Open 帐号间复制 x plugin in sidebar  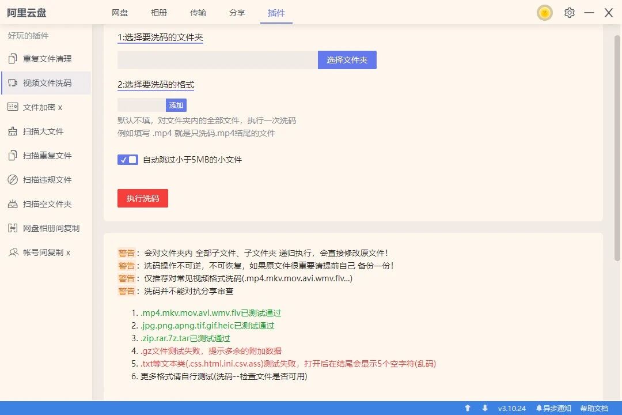click(x=46, y=252)
